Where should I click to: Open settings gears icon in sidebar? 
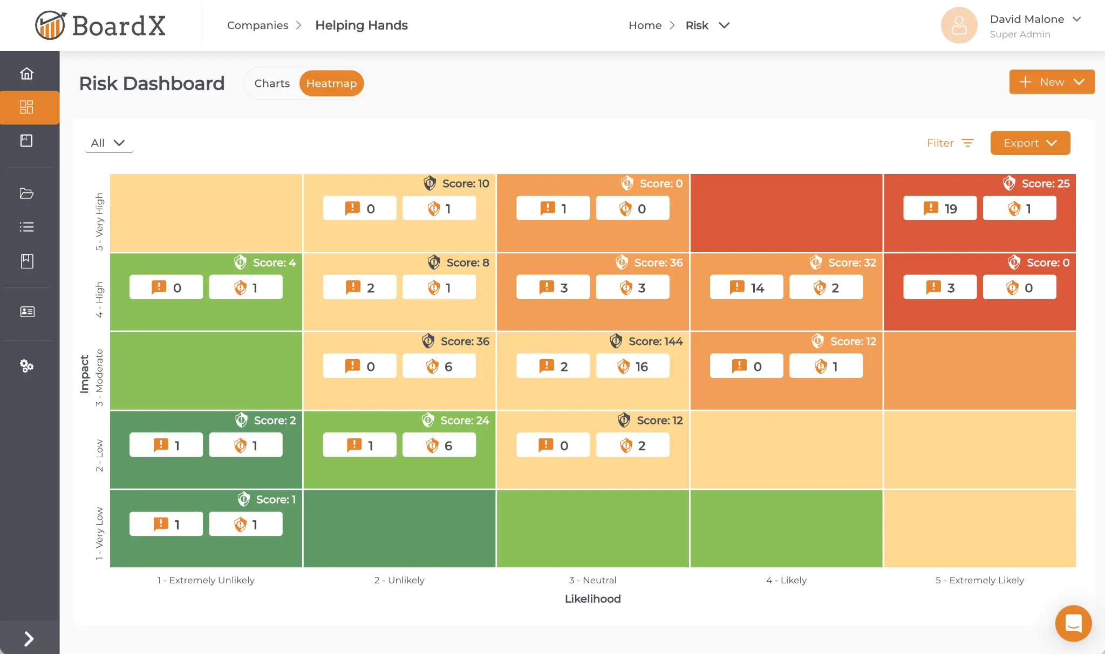tap(27, 366)
